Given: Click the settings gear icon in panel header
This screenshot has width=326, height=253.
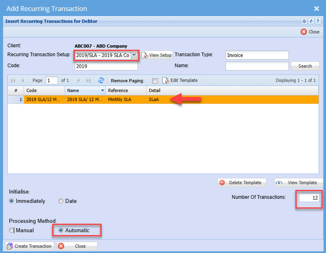Looking at the screenshot, I should point(304,21).
